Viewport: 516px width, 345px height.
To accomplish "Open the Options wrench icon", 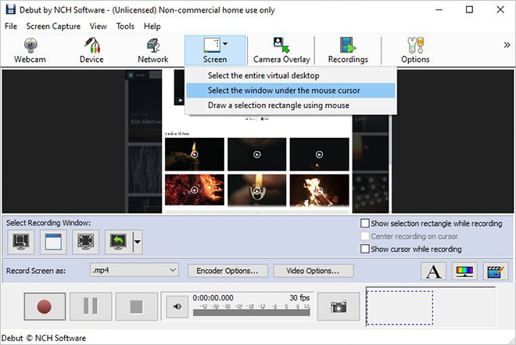I will (415, 50).
